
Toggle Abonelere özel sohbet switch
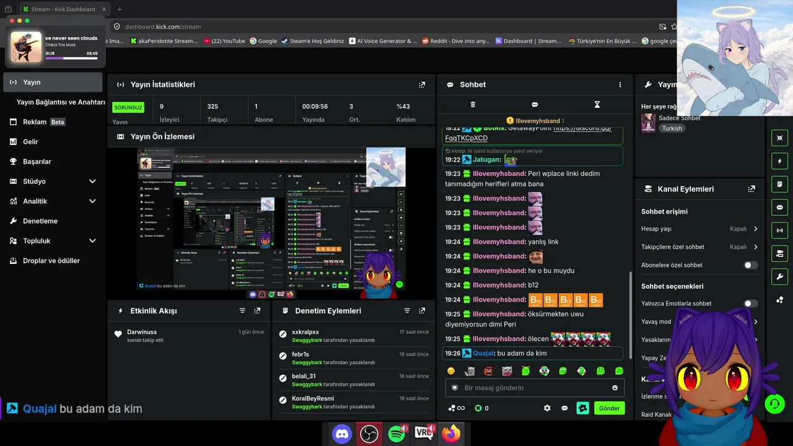pos(750,265)
